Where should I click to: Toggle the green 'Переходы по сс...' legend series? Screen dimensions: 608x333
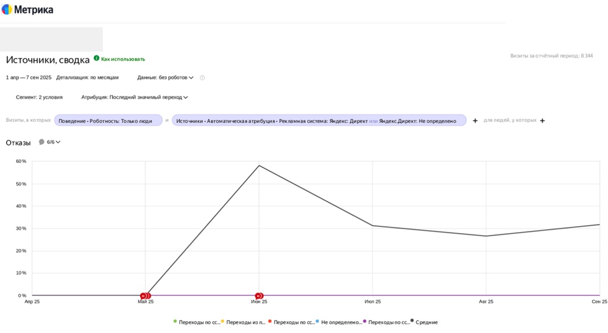[x=196, y=322]
